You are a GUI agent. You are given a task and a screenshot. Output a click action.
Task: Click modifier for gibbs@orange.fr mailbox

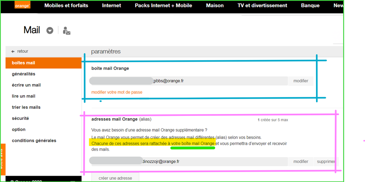pyautogui.click(x=301, y=81)
